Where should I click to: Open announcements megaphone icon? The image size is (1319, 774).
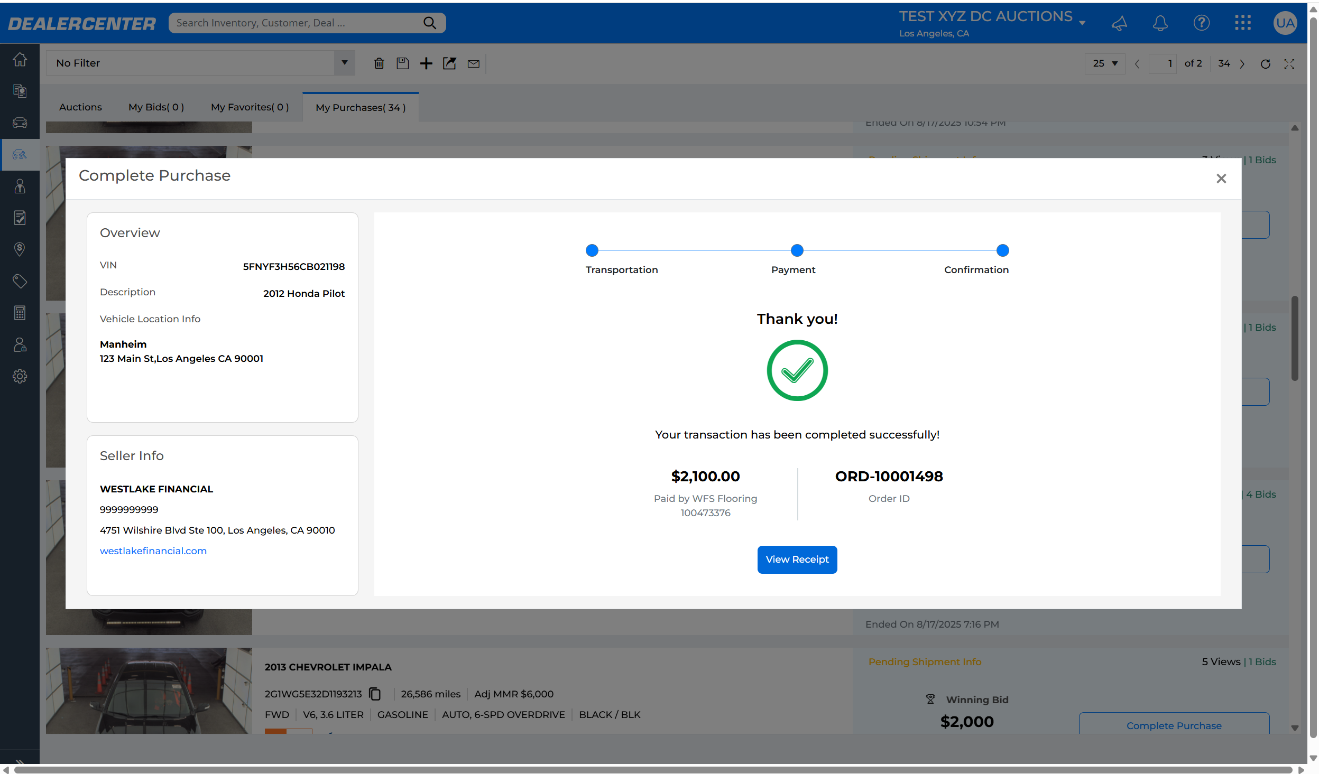tap(1119, 23)
